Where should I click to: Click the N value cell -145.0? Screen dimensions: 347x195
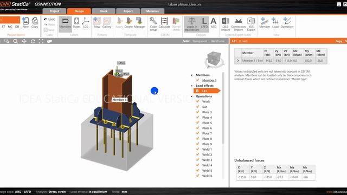point(268,61)
